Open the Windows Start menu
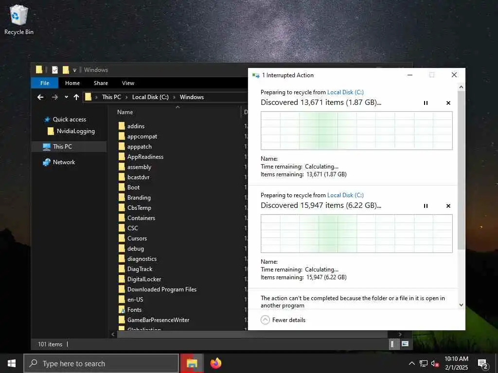 pyautogui.click(x=12, y=363)
